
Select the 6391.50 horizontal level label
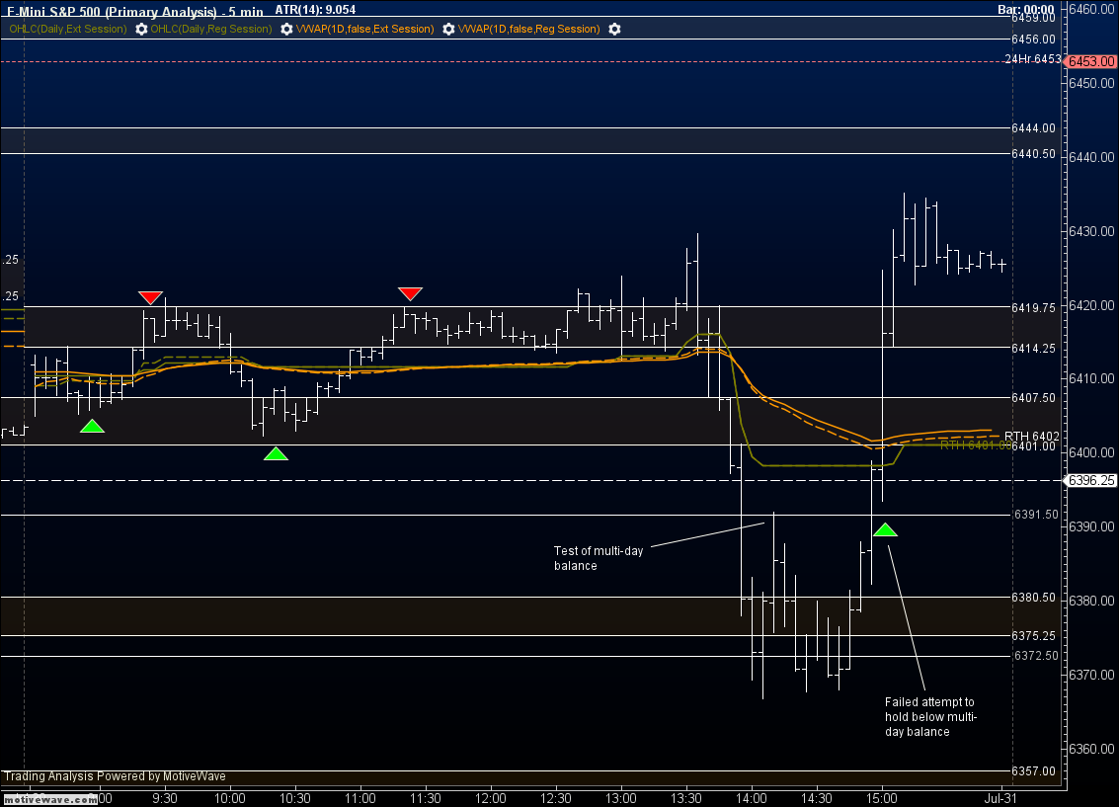pyautogui.click(x=1036, y=515)
